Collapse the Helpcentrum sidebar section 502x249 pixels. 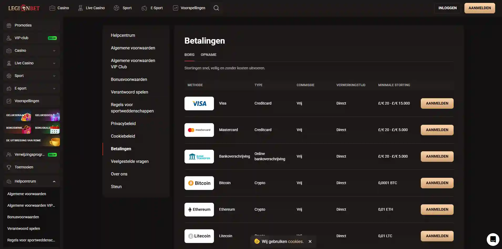[54, 181]
